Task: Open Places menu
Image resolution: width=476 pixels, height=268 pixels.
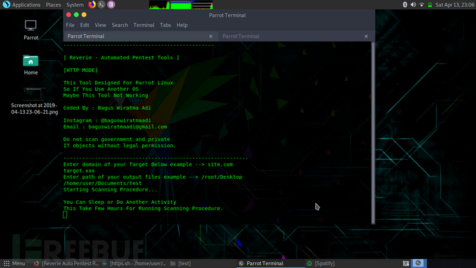Action: [x=53, y=5]
